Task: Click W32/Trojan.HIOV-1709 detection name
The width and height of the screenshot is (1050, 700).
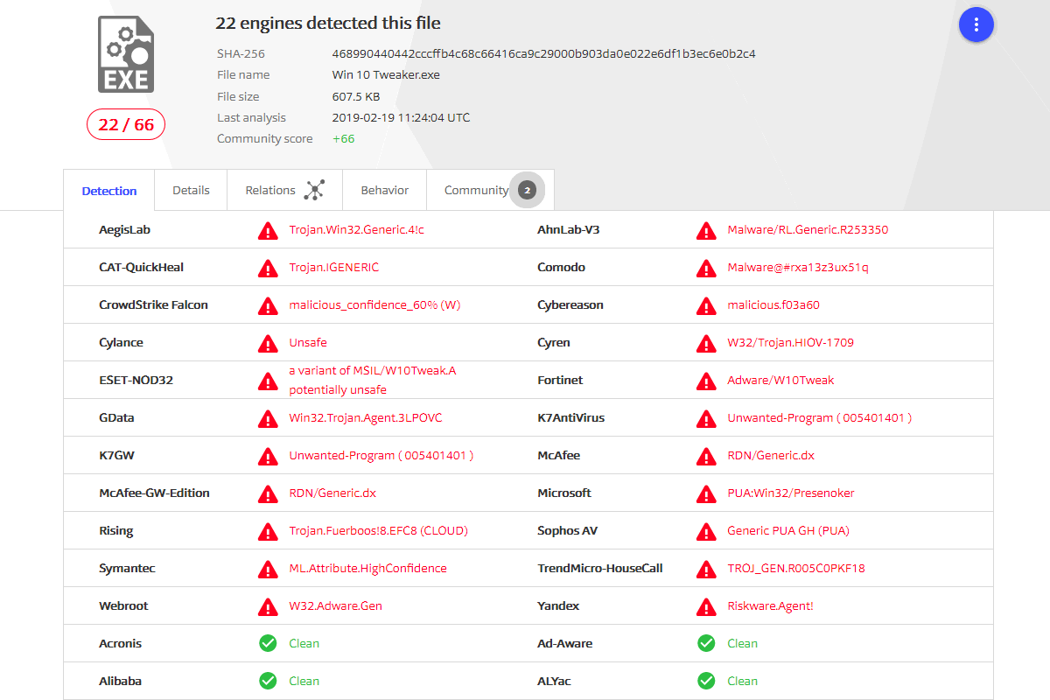Action: 791,343
